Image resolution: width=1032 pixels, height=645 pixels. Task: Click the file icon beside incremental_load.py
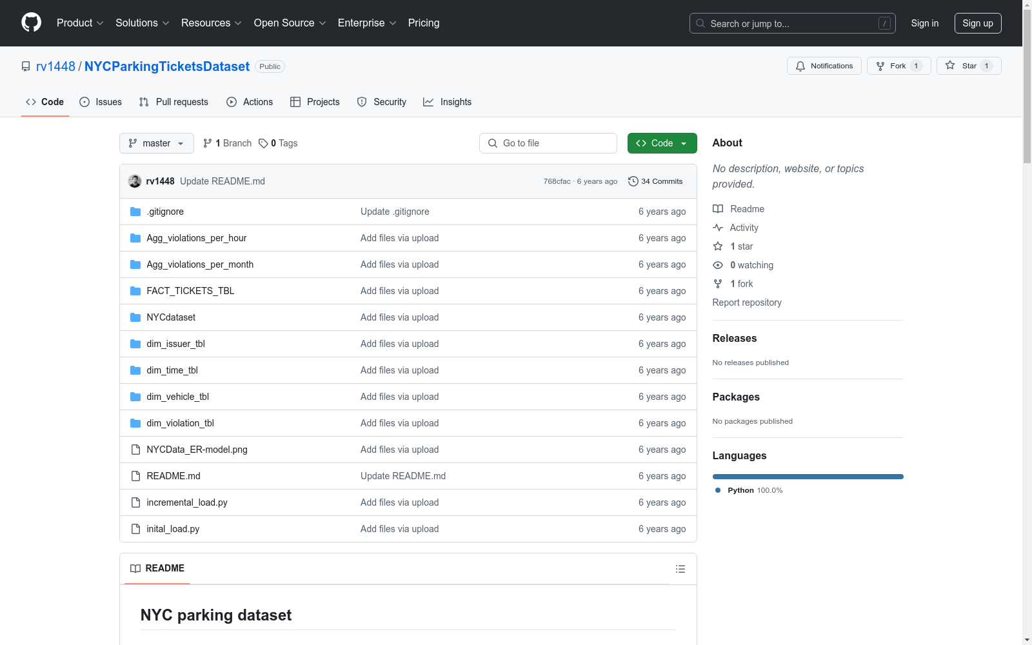tap(135, 502)
